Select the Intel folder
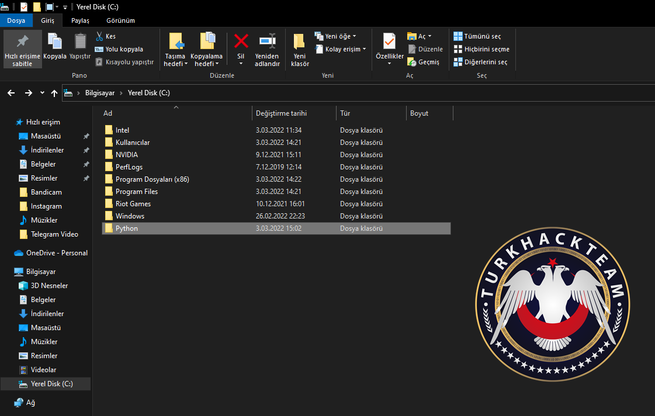655x416 pixels. click(x=276, y=130)
